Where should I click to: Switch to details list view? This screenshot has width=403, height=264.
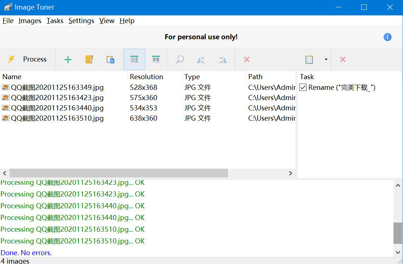[x=134, y=59]
